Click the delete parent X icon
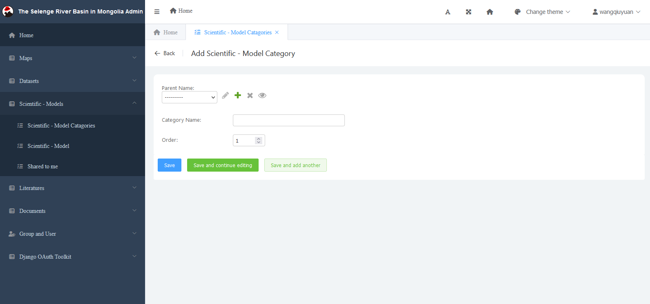The height and width of the screenshot is (304, 650). pos(250,95)
